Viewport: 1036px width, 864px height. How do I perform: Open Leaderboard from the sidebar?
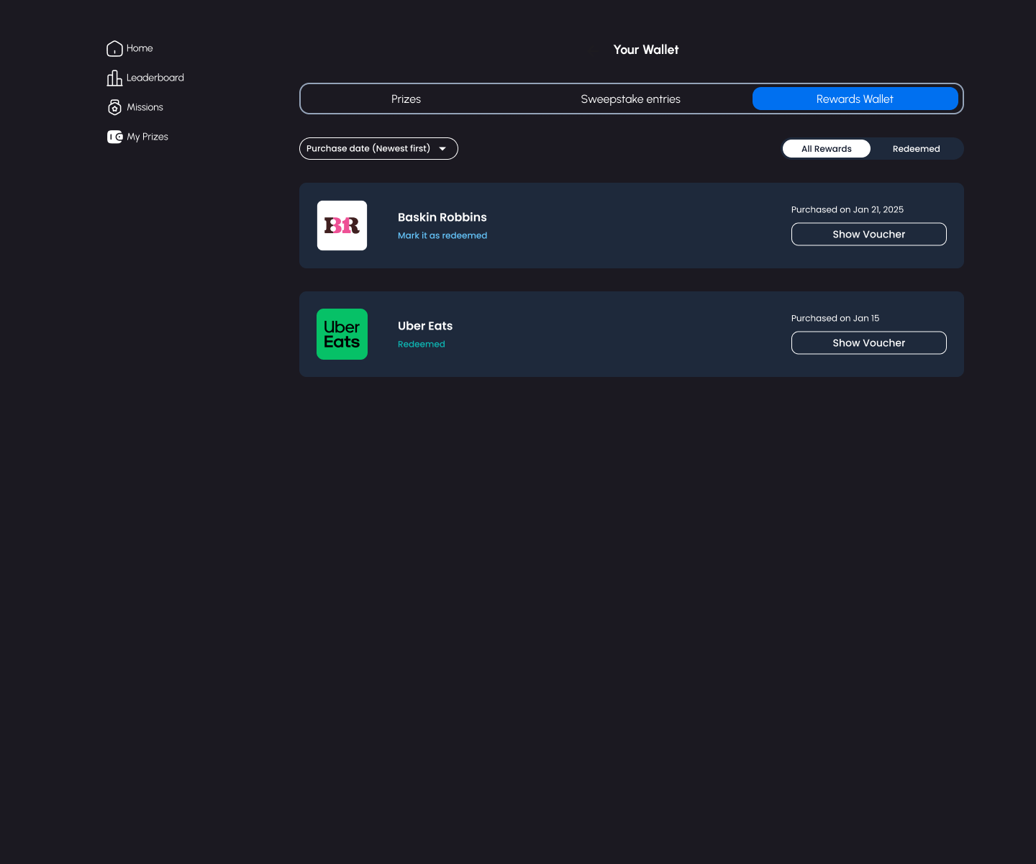tap(145, 78)
